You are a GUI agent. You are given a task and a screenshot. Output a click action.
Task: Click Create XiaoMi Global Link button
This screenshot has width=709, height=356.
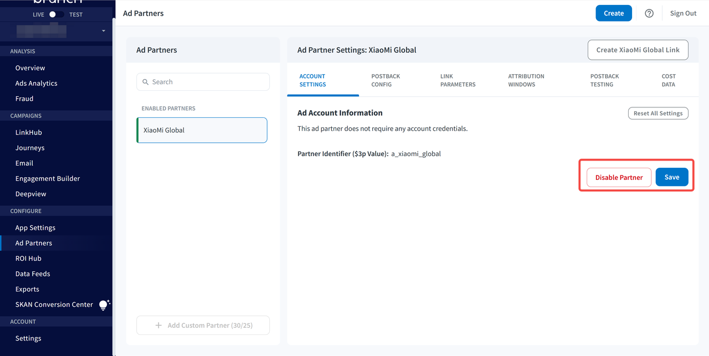[x=638, y=50]
